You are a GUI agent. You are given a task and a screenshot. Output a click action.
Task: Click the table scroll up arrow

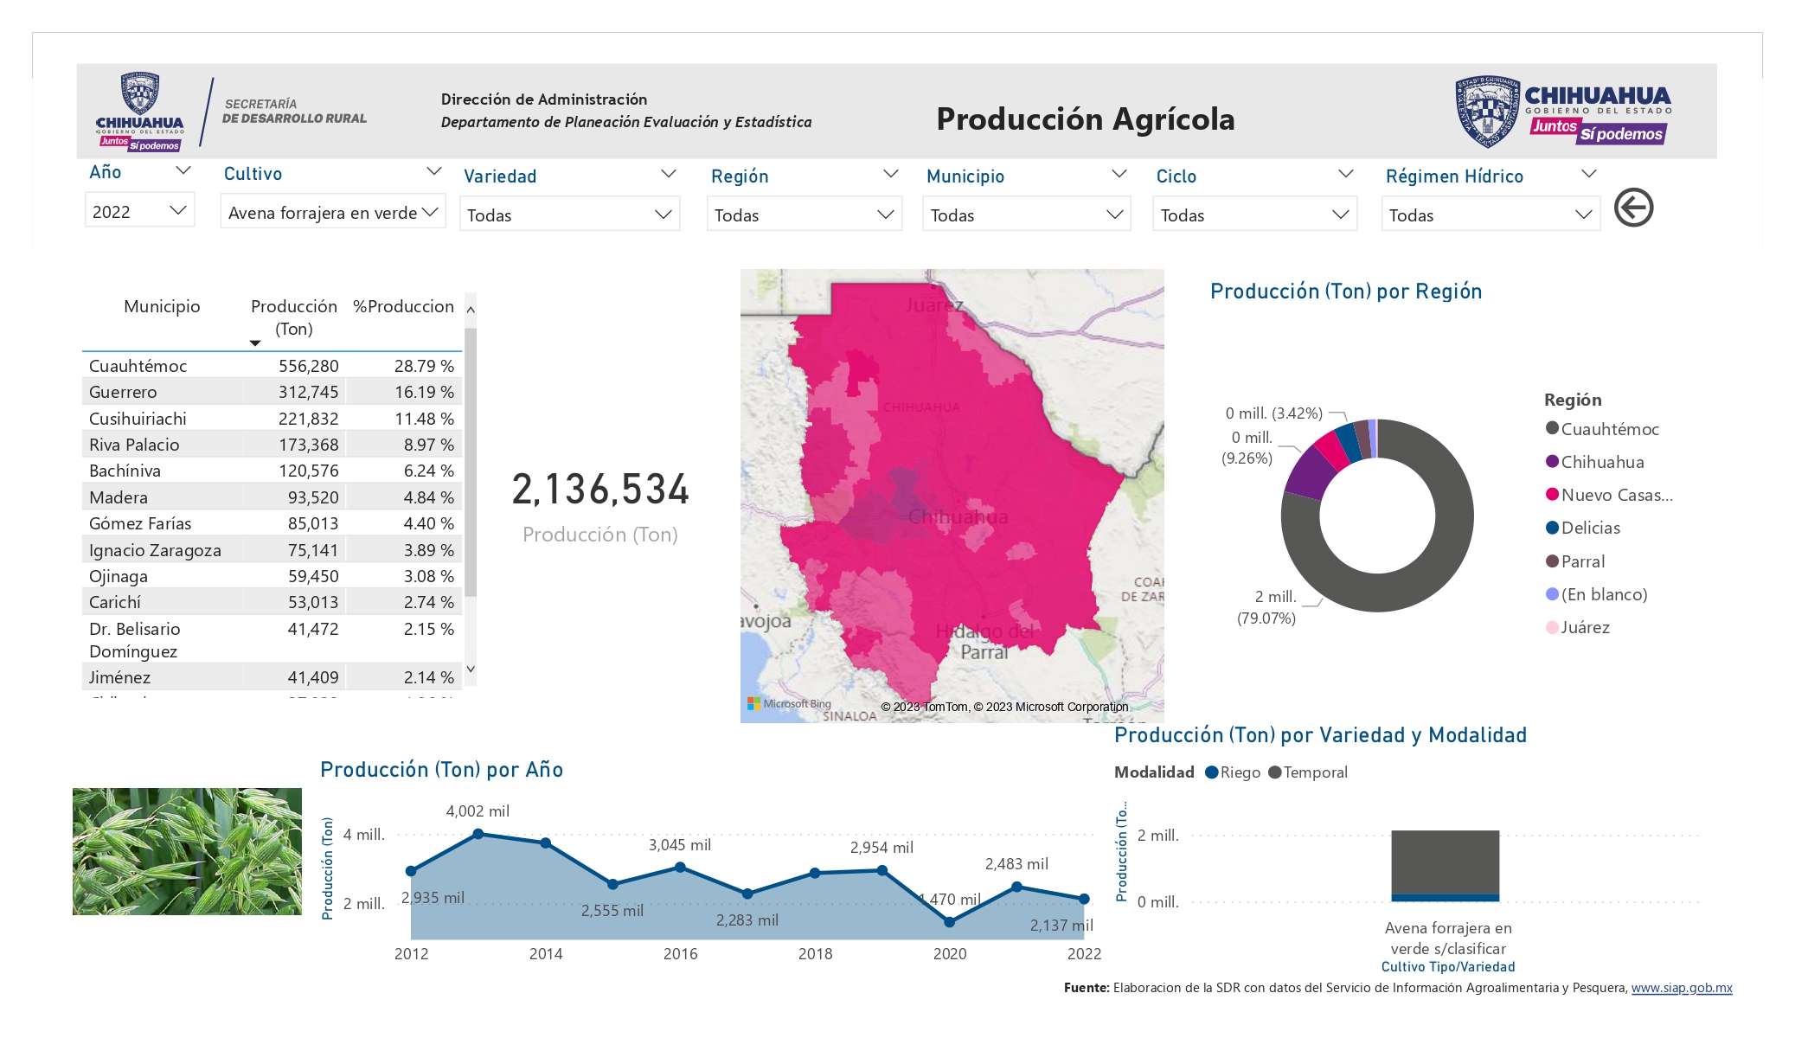[x=471, y=309]
